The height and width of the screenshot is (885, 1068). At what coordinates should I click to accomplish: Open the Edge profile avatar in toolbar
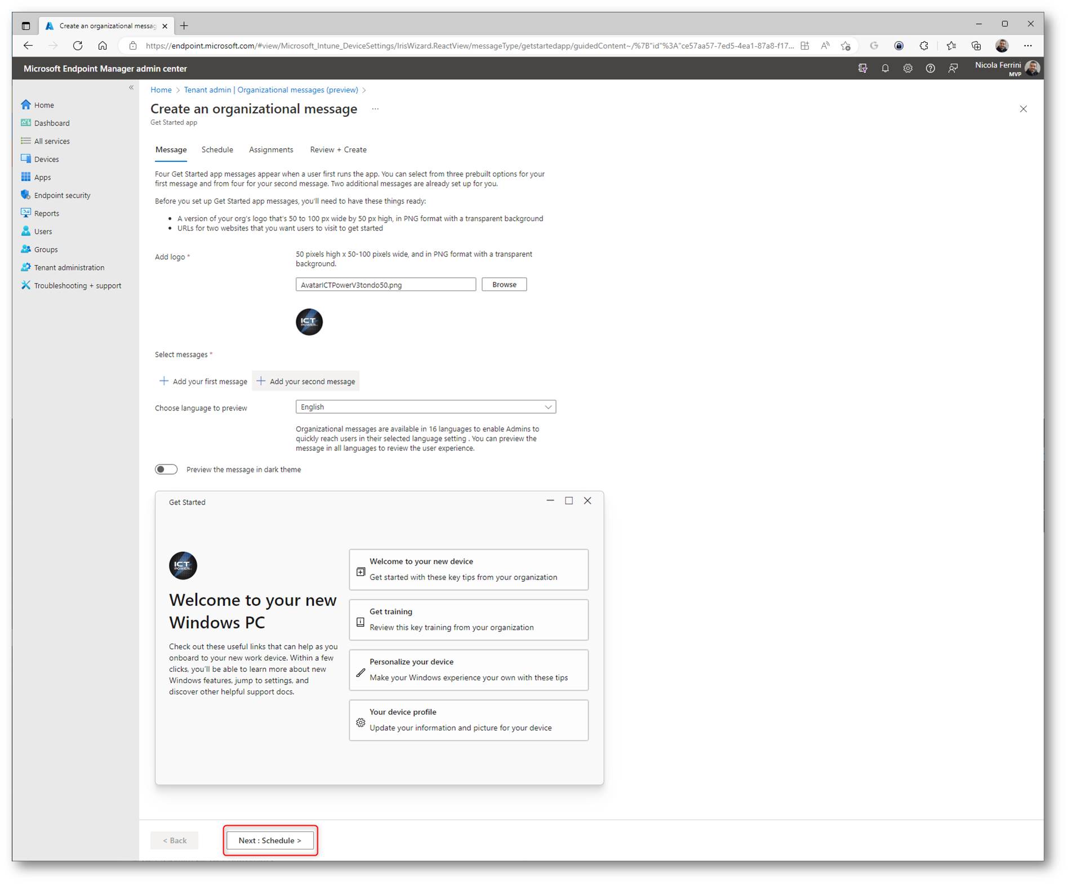tap(1002, 46)
